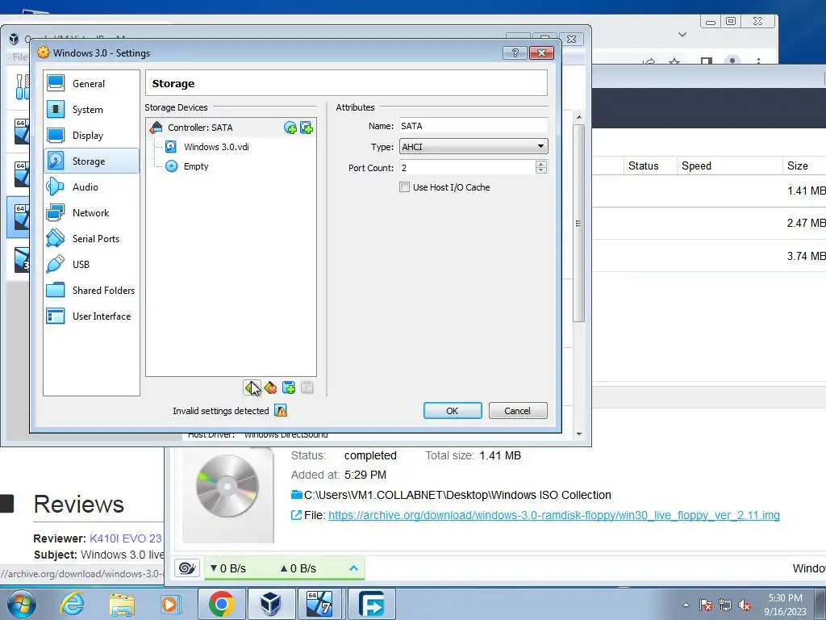The image size is (826, 620).
Task: Click the Windows 3.0 Settings gear icon
Action: (x=44, y=52)
